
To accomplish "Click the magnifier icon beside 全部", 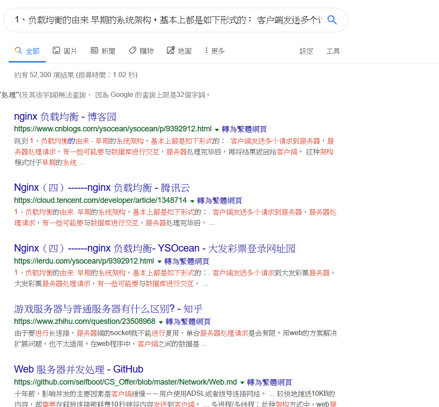I will pos(19,50).
